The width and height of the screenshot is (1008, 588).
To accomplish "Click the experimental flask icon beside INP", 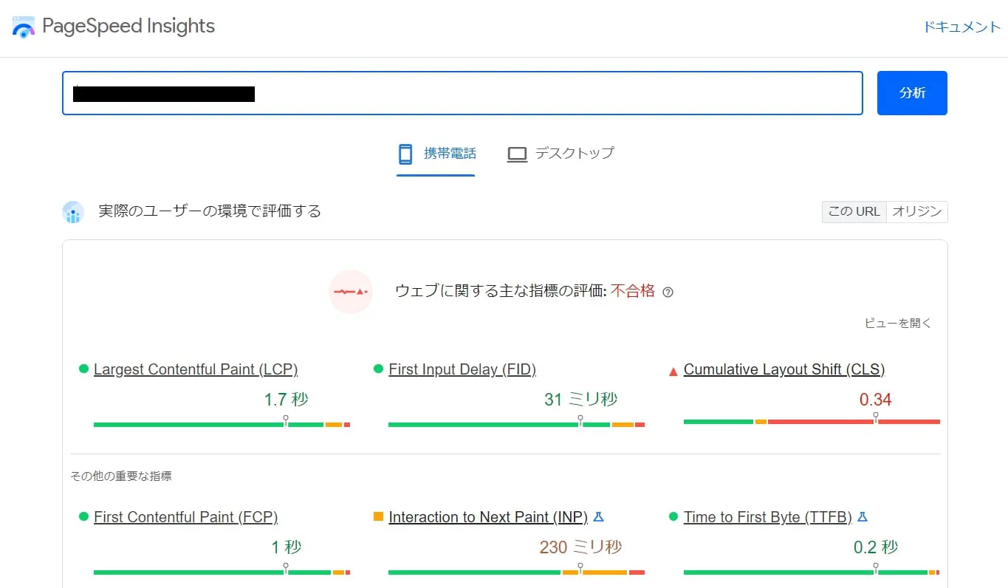I will (599, 517).
